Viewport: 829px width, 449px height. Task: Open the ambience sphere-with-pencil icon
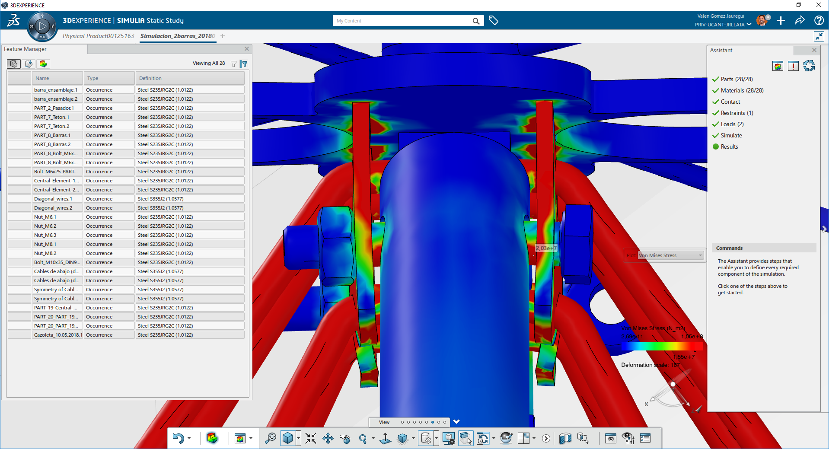(x=506, y=438)
